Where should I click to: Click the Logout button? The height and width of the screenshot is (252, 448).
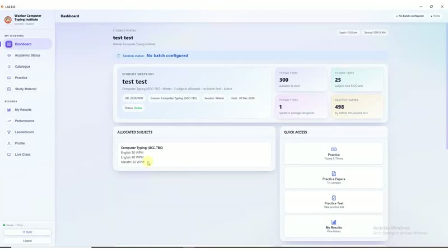[x=27, y=241]
